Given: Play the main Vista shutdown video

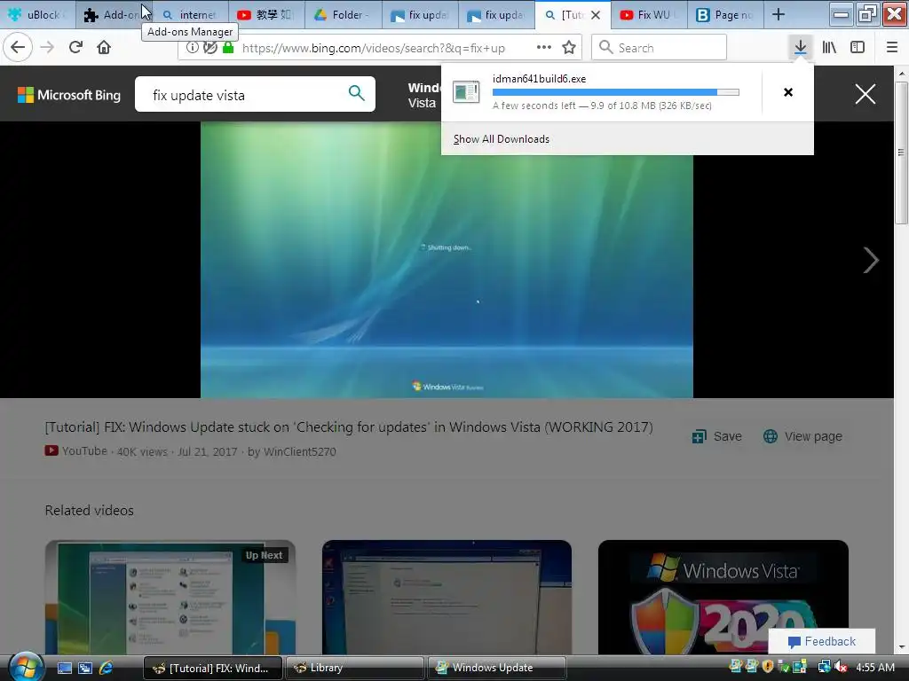Looking at the screenshot, I should coord(447,260).
